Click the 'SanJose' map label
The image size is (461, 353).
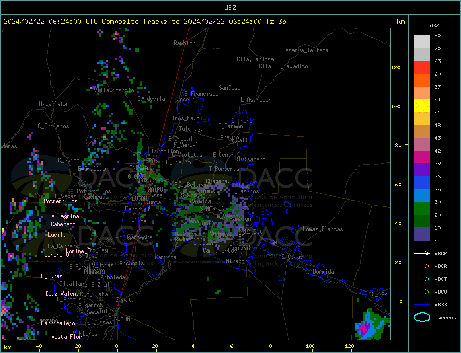pyautogui.click(x=229, y=88)
